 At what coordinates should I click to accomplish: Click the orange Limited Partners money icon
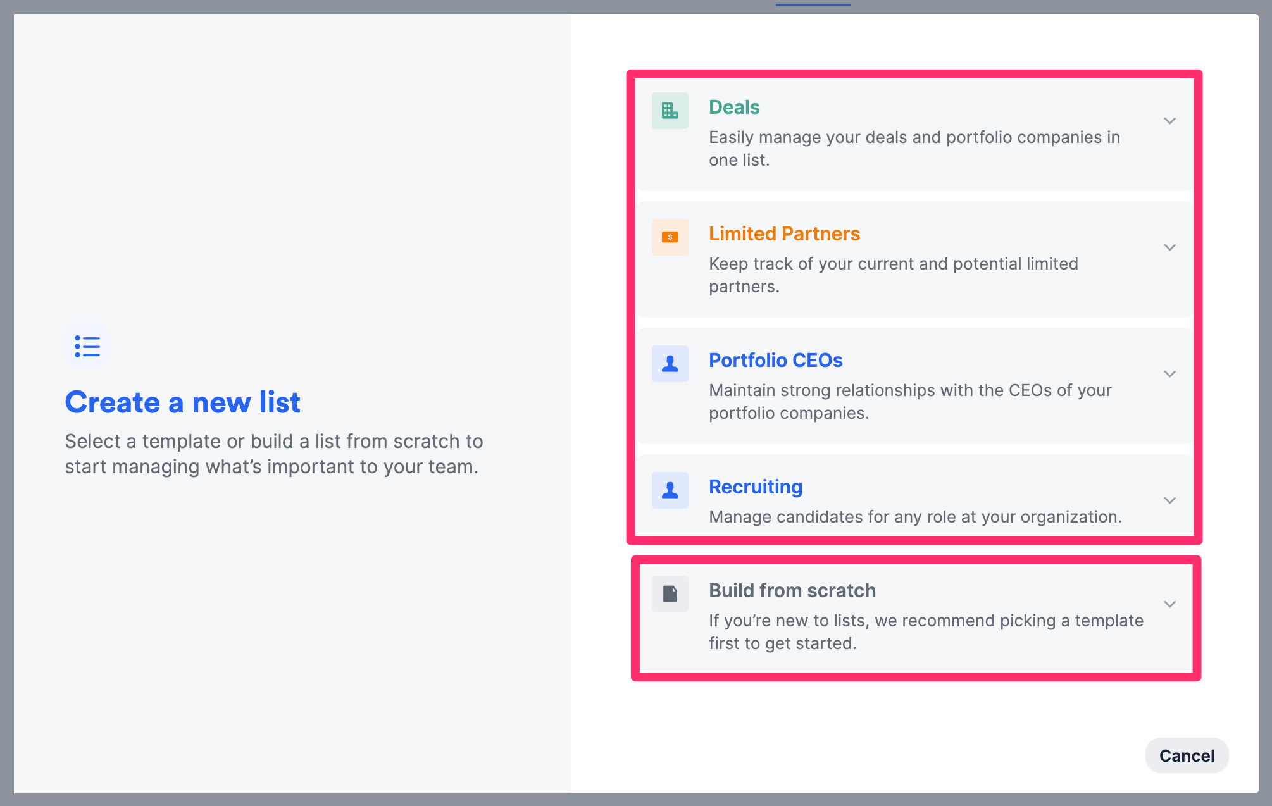click(x=670, y=237)
